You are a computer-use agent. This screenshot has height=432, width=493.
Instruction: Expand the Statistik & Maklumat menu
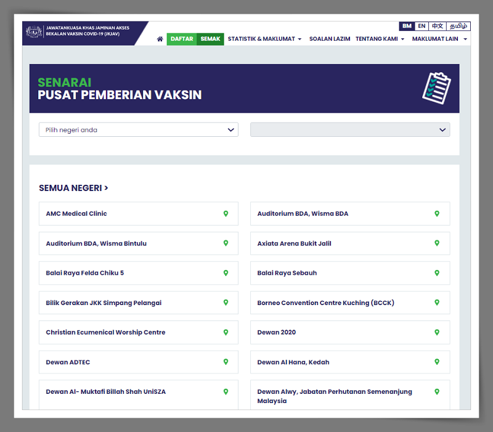point(264,39)
